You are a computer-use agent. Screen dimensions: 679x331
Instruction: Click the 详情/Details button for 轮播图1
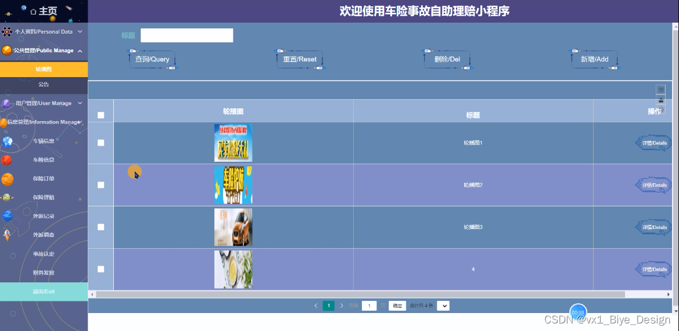654,143
